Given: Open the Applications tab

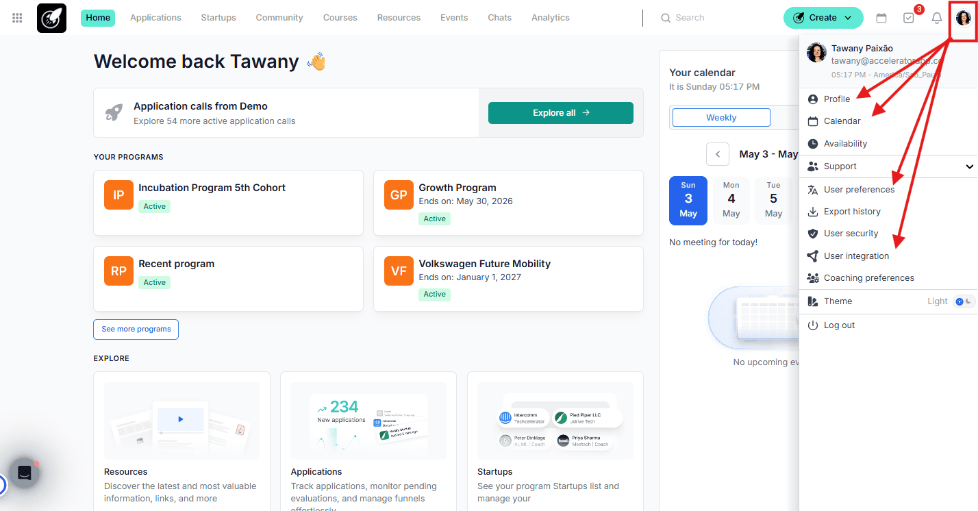Looking at the screenshot, I should pos(155,18).
